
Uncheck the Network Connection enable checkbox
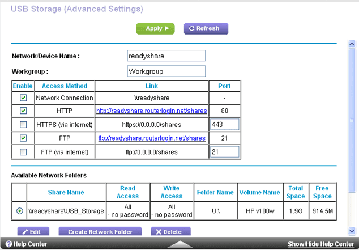23,98
